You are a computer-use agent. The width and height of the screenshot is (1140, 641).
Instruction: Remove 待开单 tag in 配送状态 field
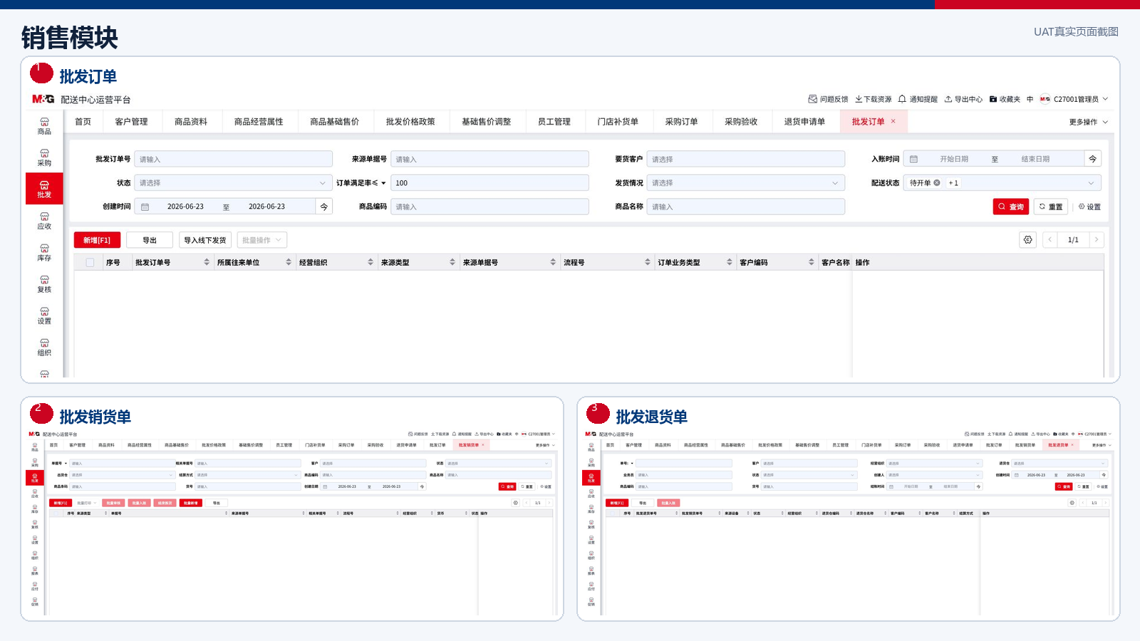(x=937, y=183)
